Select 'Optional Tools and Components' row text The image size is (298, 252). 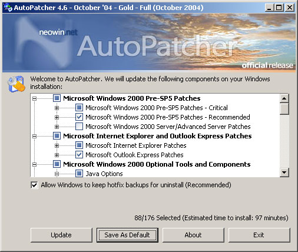(157, 164)
